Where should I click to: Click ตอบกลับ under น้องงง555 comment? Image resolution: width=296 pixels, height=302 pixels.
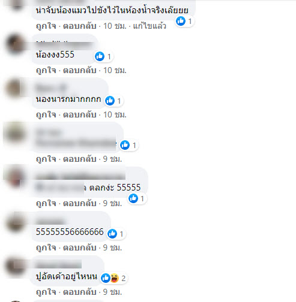point(80,70)
